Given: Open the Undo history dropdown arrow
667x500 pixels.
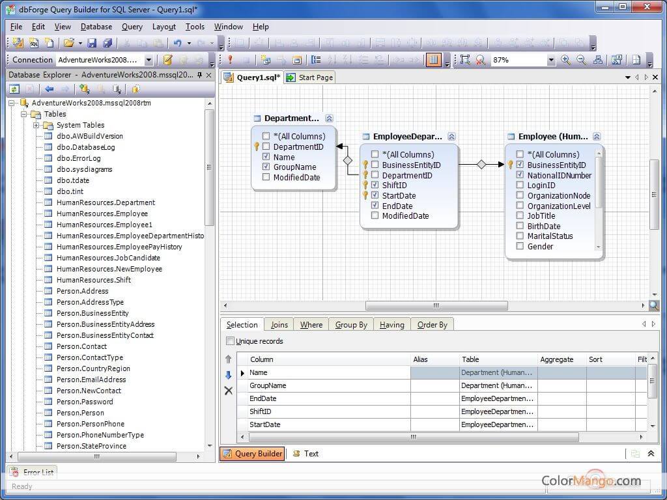Looking at the screenshot, I should 189,44.
